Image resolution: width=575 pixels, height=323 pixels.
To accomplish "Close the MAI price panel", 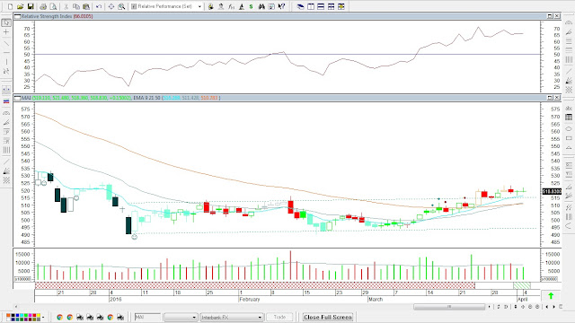I will pyautogui.click(x=557, y=98).
